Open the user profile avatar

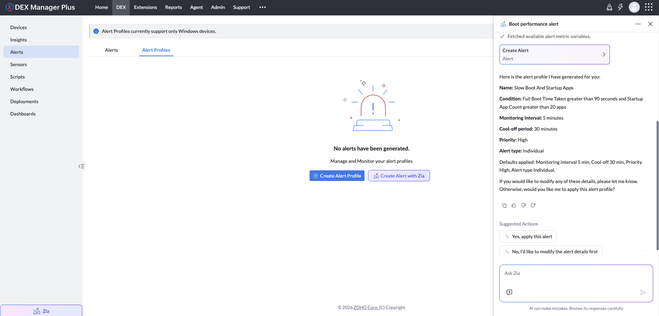pos(634,7)
